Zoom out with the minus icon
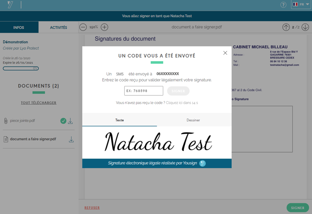The width and height of the screenshot is (312, 214). [x=83, y=27]
